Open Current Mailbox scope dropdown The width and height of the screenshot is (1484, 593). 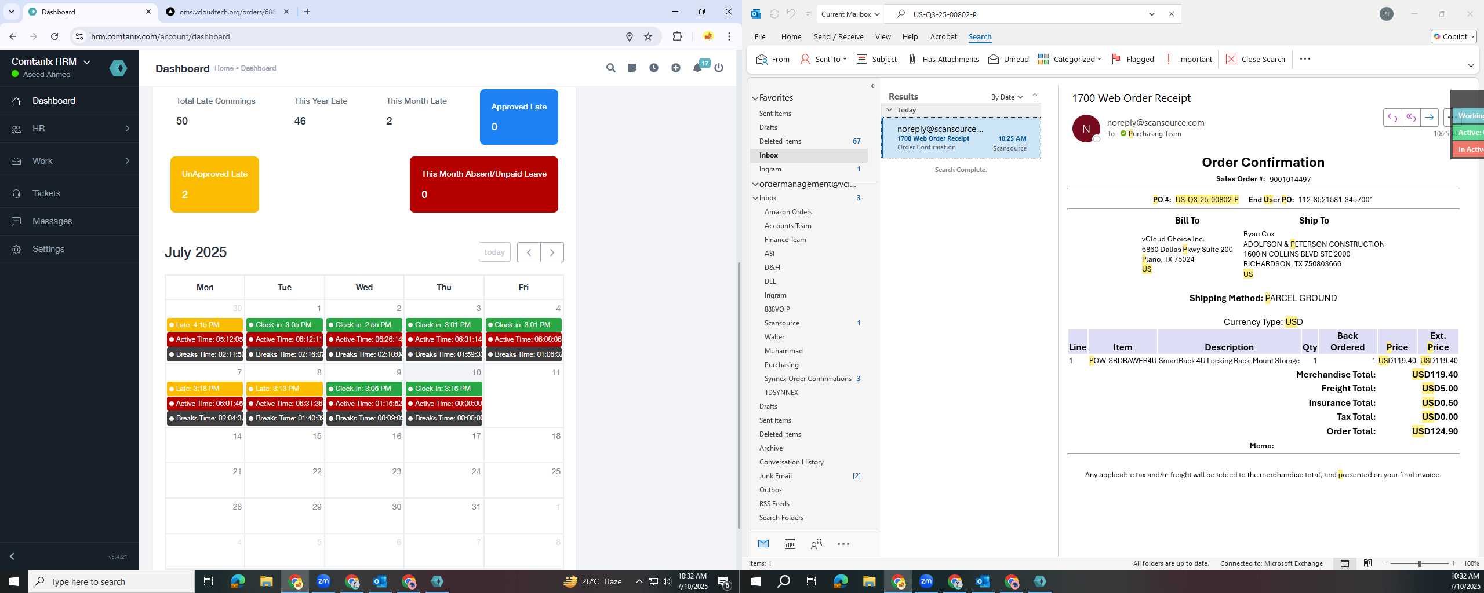coord(850,14)
